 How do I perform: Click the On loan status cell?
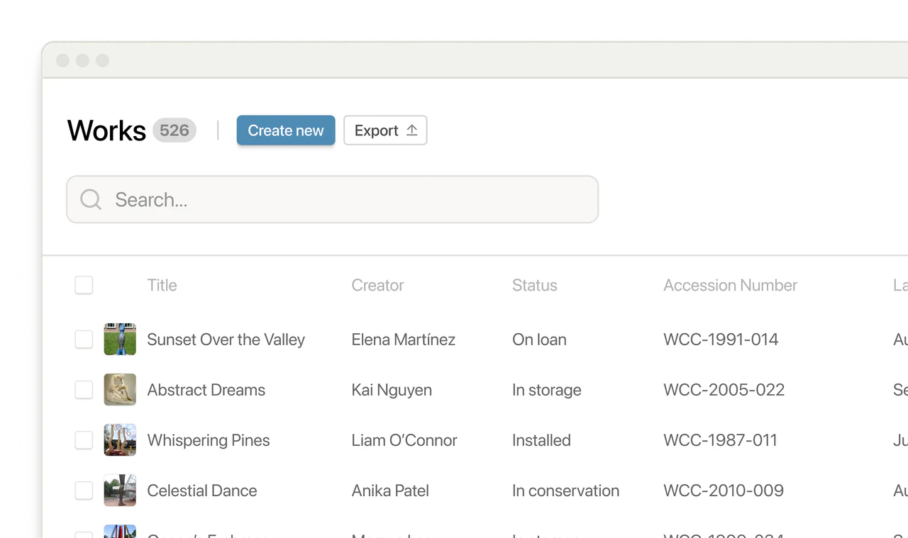[x=539, y=340]
